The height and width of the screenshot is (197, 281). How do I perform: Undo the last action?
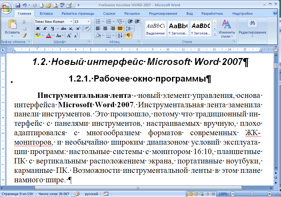[25, 5]
